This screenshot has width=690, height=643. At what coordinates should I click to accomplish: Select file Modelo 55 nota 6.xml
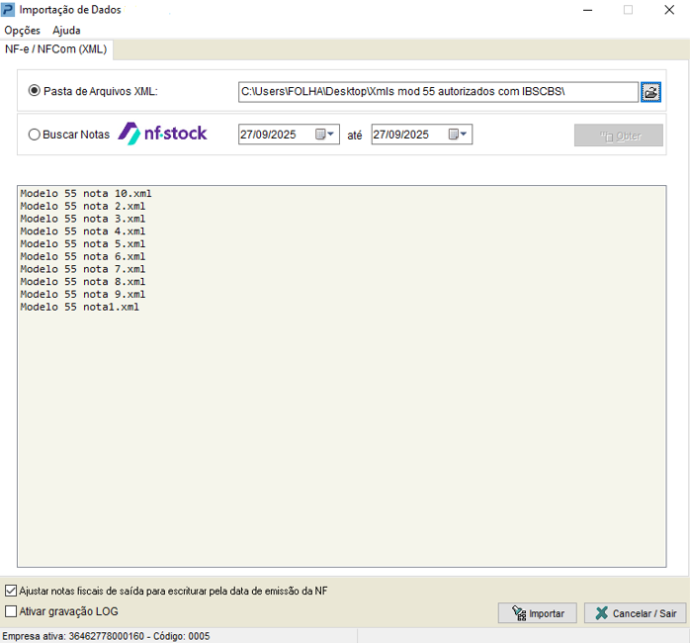83,256
